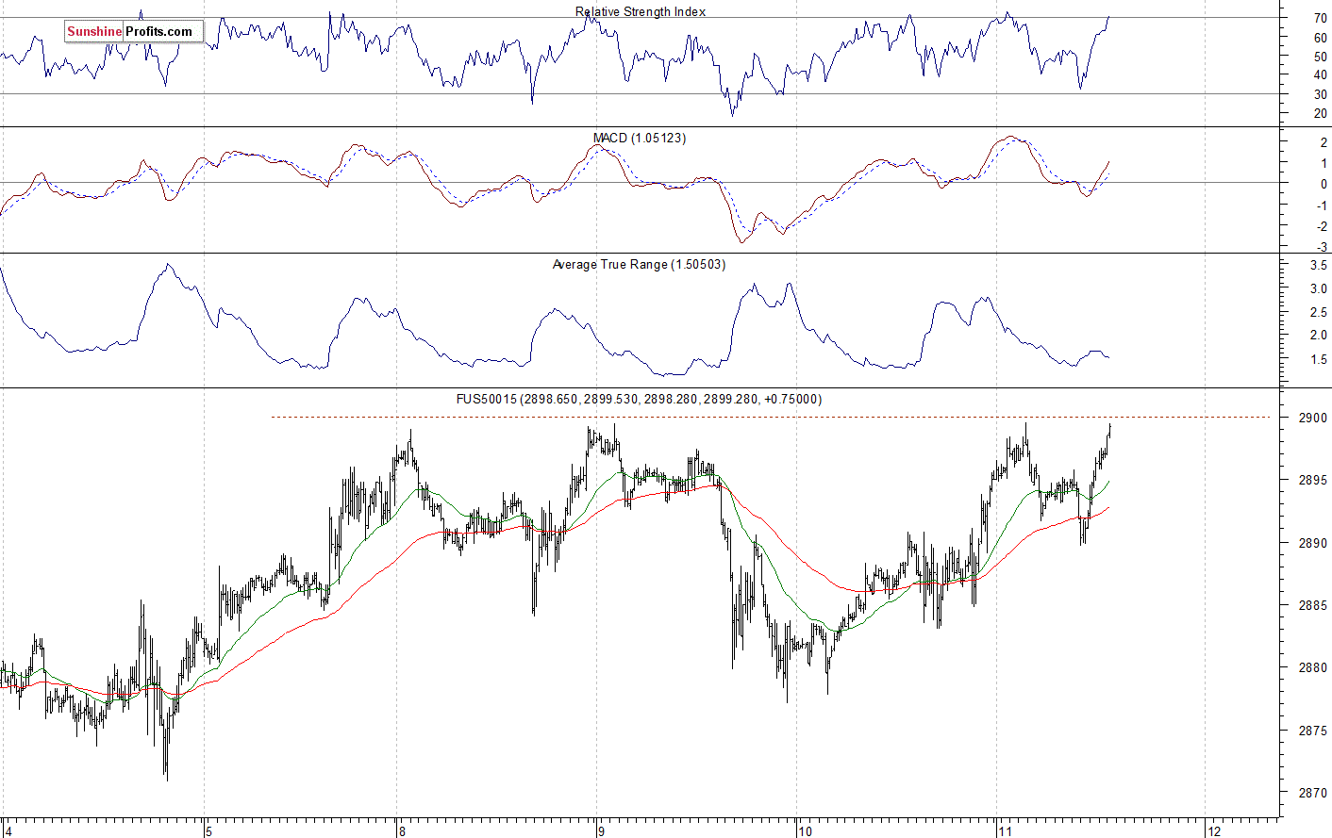Select the 1.5 value on ATR axis
This screenshot has height=838, width=1332.
(x=1318, y=359)
